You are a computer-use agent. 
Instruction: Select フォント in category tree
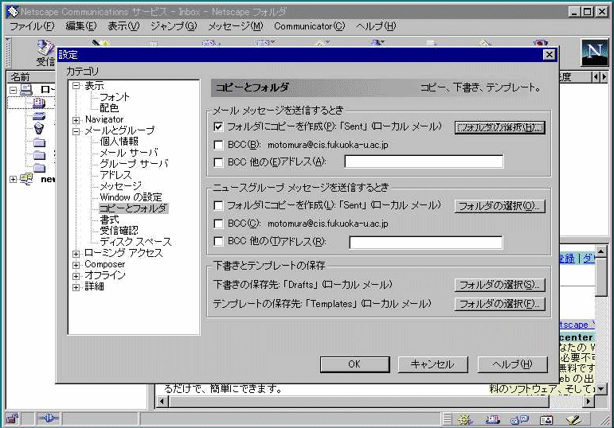click(x=115, y=96)
